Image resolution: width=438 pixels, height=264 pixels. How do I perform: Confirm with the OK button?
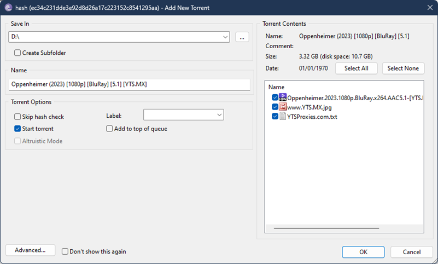[363, 252]
